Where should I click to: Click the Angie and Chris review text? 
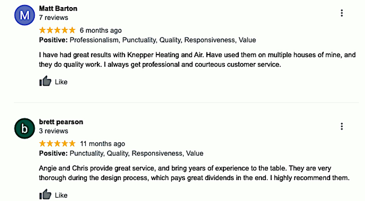click(194, 173)
